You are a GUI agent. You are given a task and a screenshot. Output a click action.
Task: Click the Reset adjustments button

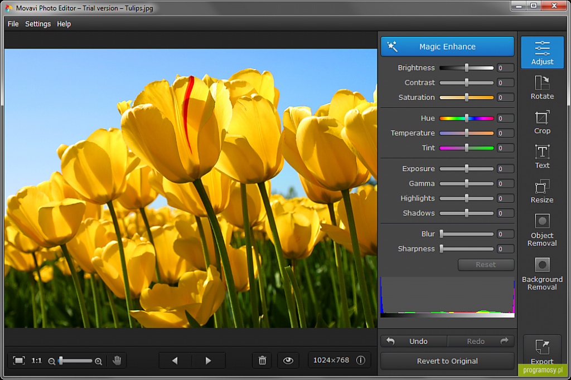tap(486, 265)
